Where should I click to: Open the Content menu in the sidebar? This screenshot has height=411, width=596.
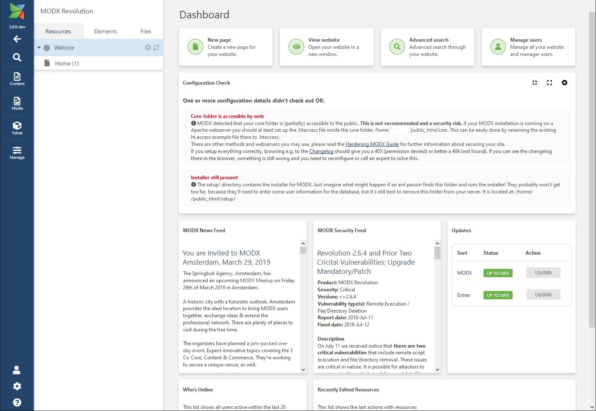tap(17, 79)
